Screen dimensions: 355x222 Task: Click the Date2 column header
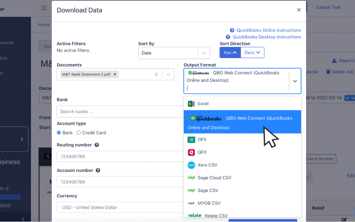(318, 208)
